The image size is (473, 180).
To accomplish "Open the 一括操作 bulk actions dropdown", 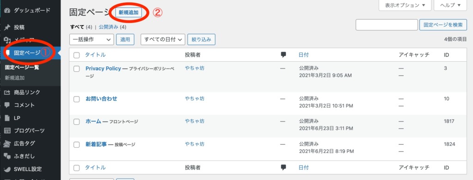I will click(x=92, y=40).
